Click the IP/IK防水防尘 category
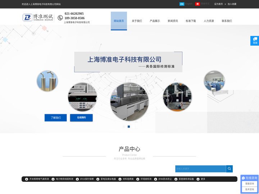Viewport: 259px width, 194px height. pyautogui.click(x=165, y=179)
